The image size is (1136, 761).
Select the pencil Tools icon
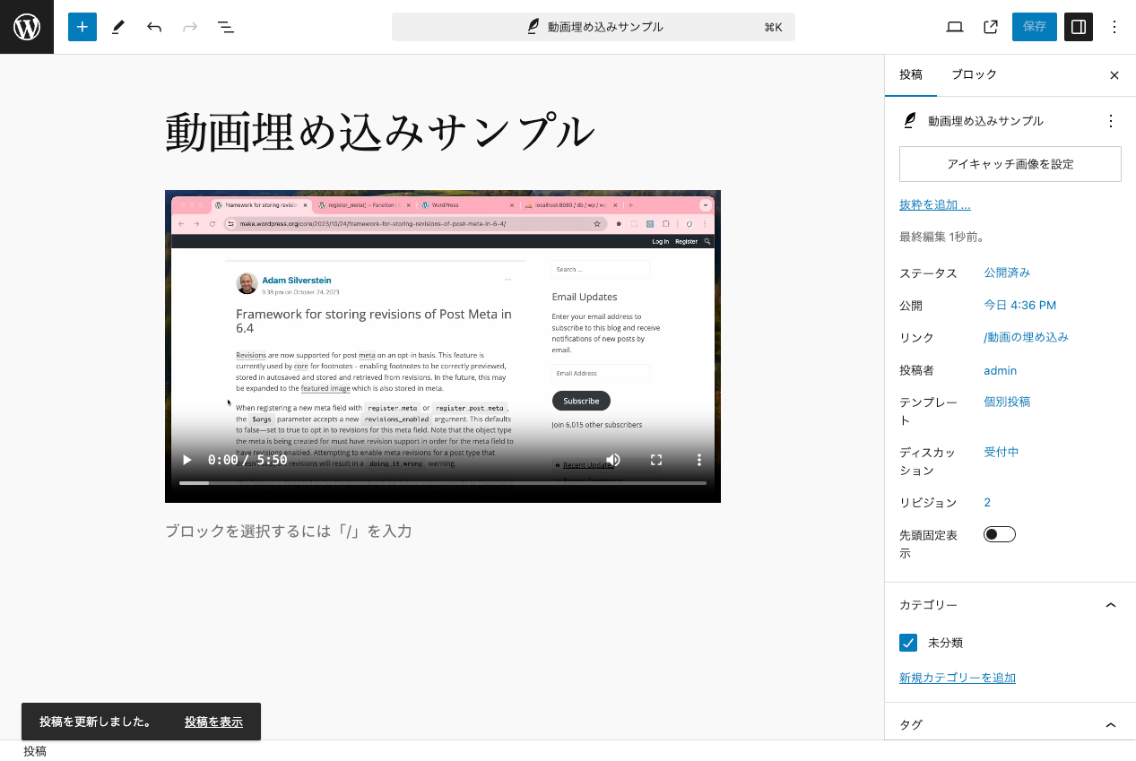coord(118,27)
